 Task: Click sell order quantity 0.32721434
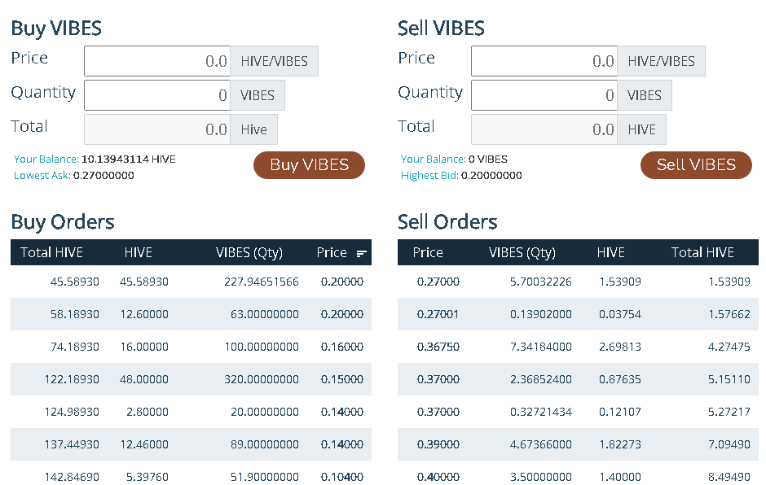[x=541, y=412]
